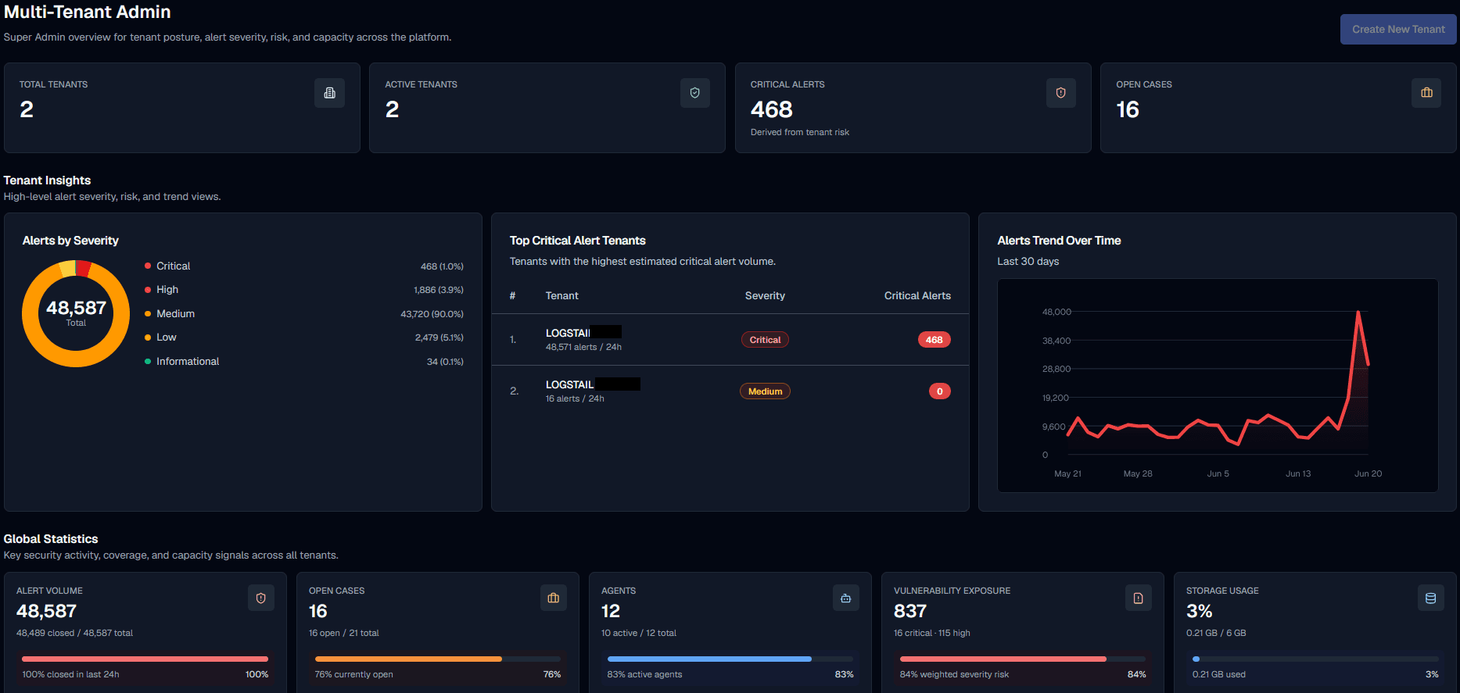Click the Global Statistics Open Cases briefcase icon

554,598
